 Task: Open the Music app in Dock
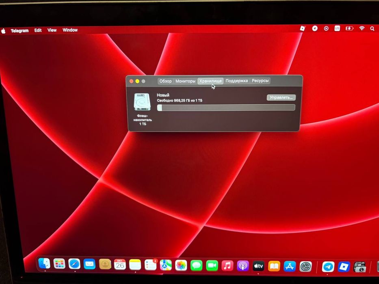click(x=227, y=266)
